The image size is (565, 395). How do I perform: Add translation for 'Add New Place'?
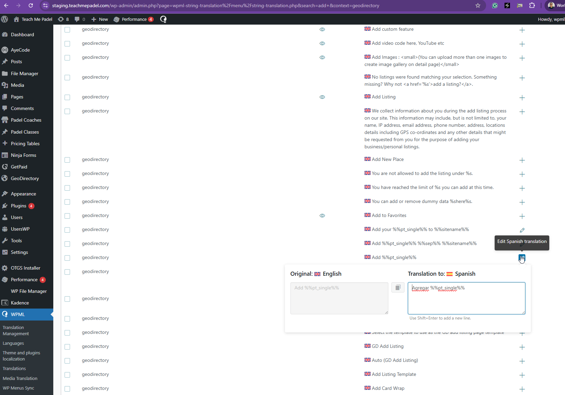[x=522, y=160]
